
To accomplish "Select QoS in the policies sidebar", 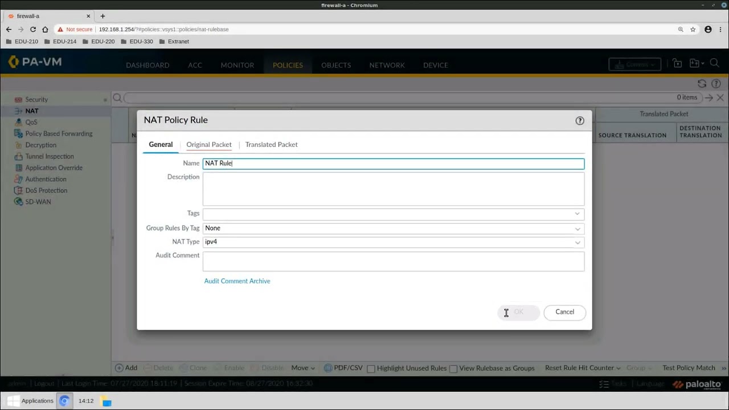I will coord(31,122).
